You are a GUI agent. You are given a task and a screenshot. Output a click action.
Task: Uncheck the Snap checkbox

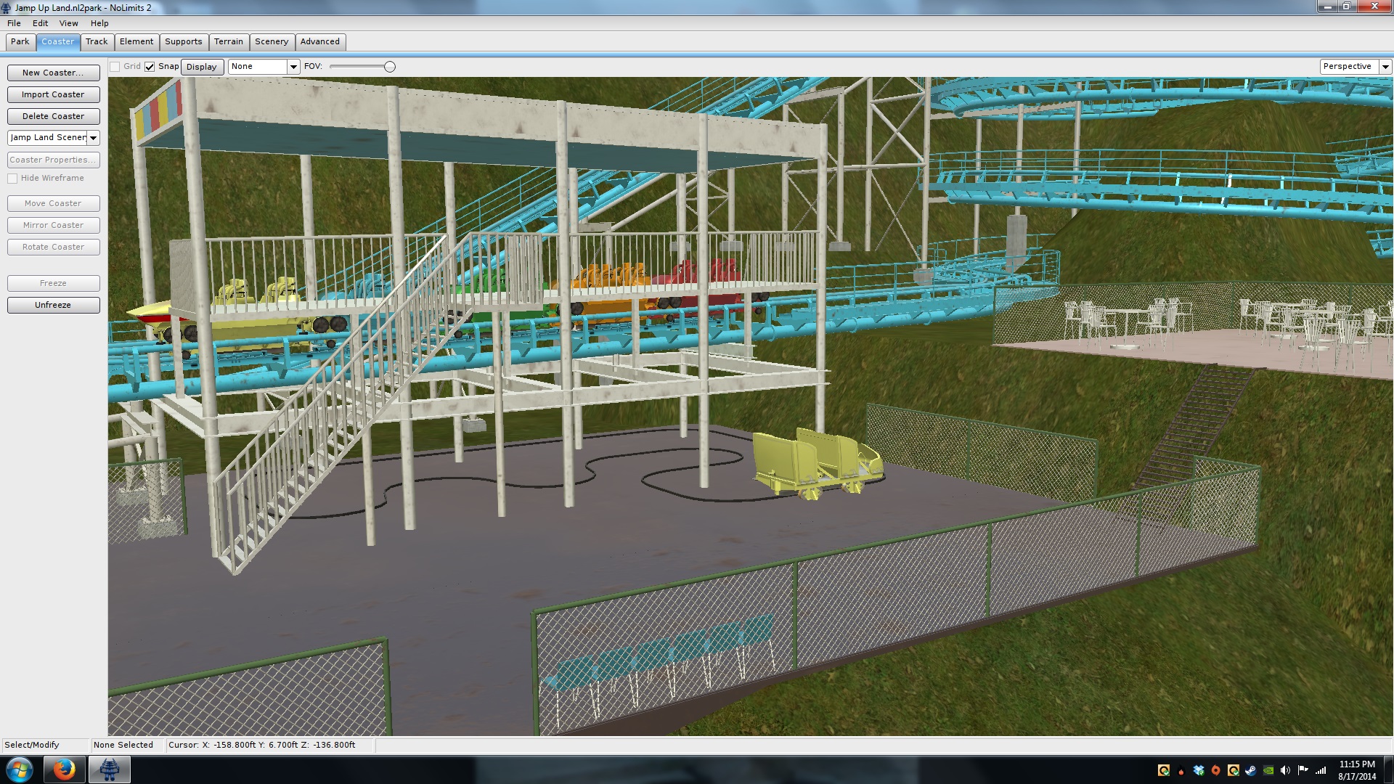[150, 67]
